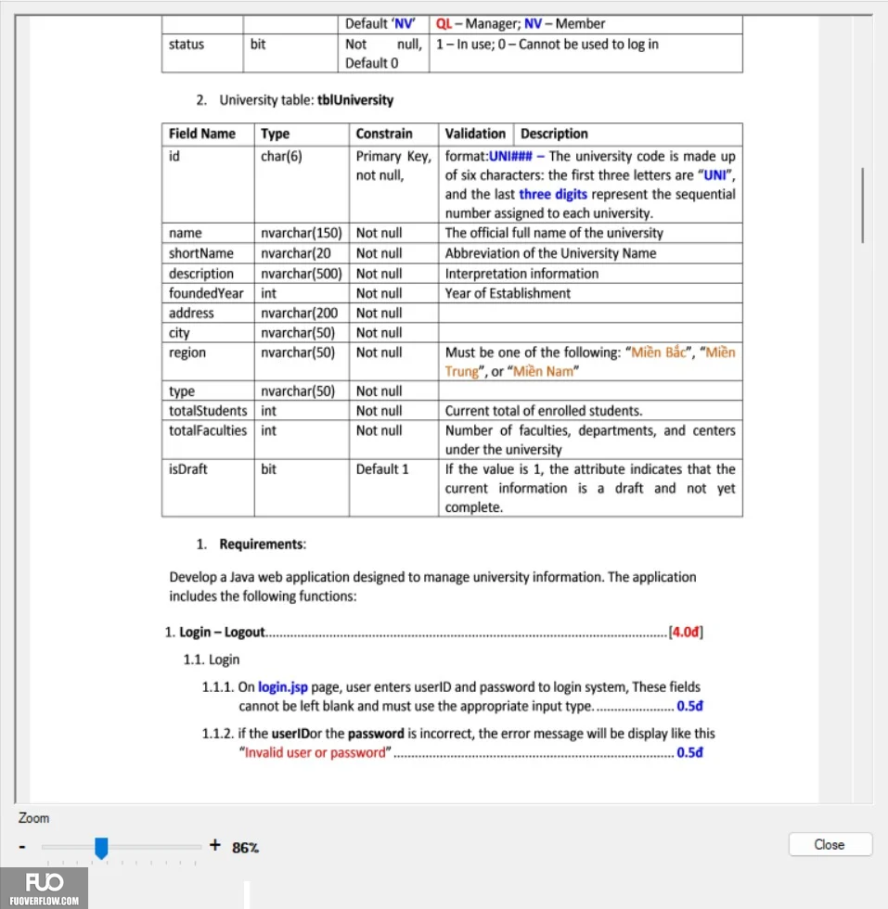888x909 pixels.
Task: Click the Requirements heading
Action: click(262, 544)
